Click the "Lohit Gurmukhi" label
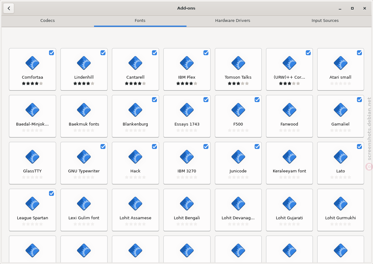This screenshot has width=373, height=264. pyautogui.click(x=341, y=218)
